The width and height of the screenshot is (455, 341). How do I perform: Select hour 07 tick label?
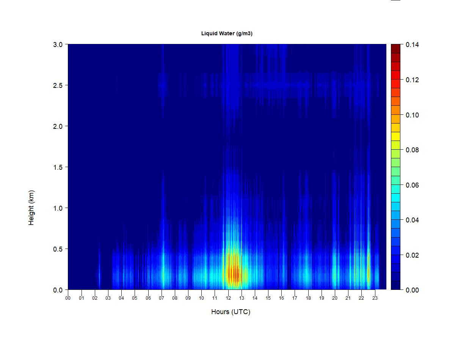[162, 298]
